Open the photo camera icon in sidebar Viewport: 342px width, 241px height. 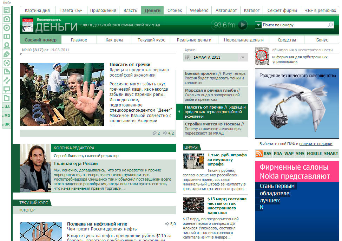pyautogui.click(x=7, y=19)
